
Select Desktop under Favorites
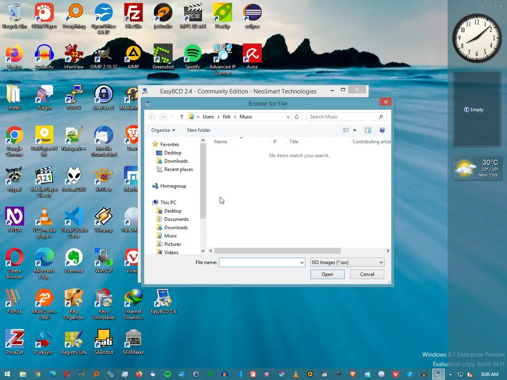(x=173, y=153)
